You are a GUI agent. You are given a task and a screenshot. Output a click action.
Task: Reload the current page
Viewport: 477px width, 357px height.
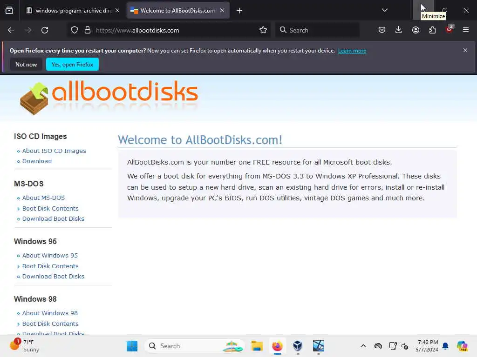pos(45,30)
